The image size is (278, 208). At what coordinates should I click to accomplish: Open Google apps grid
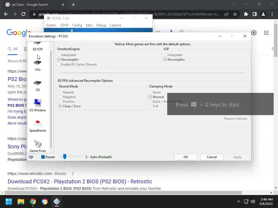266,33
